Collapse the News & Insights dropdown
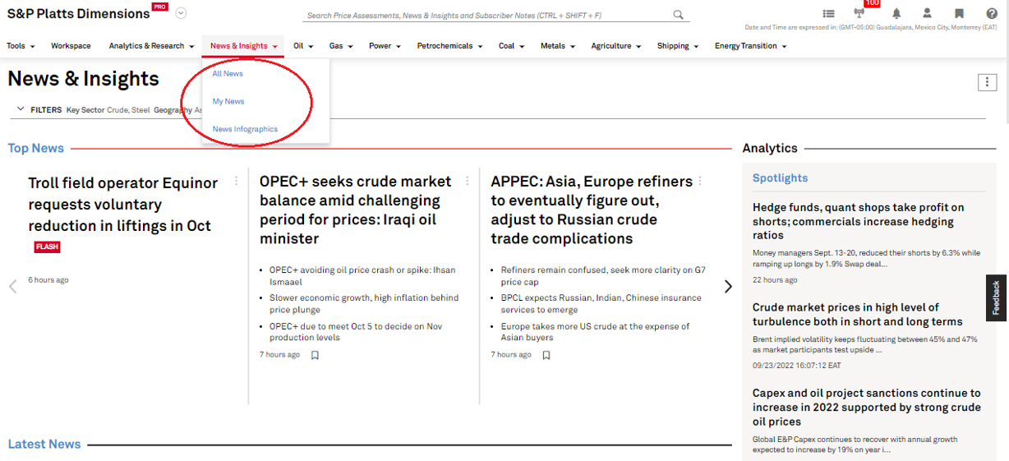 243,46
